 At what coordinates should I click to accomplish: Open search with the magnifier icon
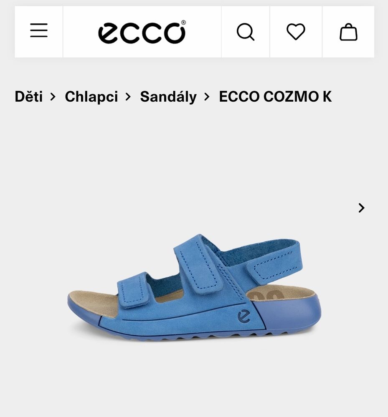(246, 32)
